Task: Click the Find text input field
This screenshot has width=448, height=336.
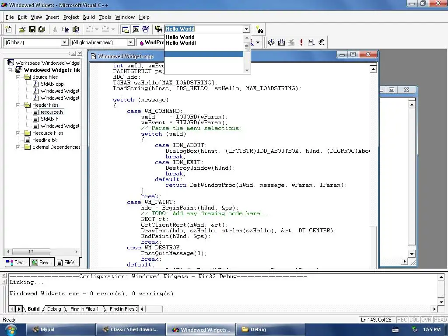Action: pyautogui.click(x=204, y=29)
